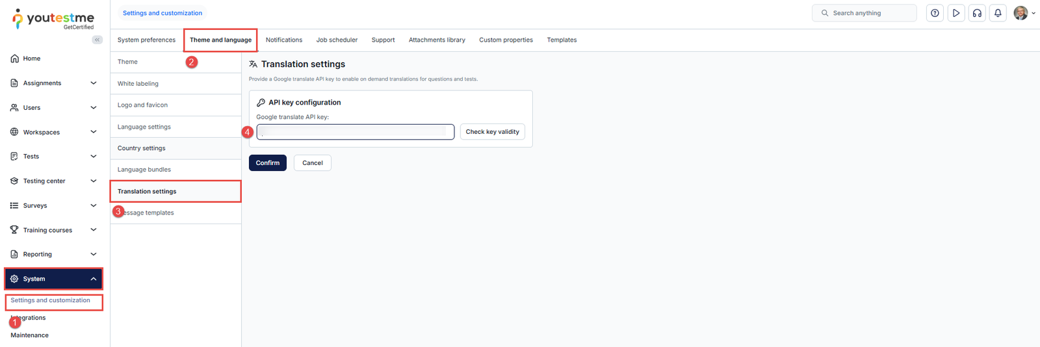Open the notifications bell icon
1040x347 pixels.
[x=998, y=13]
